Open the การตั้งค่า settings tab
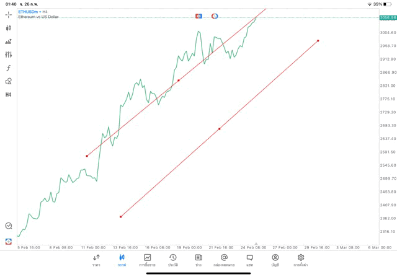This screenshot has width=397, height=277. point(301,260)
